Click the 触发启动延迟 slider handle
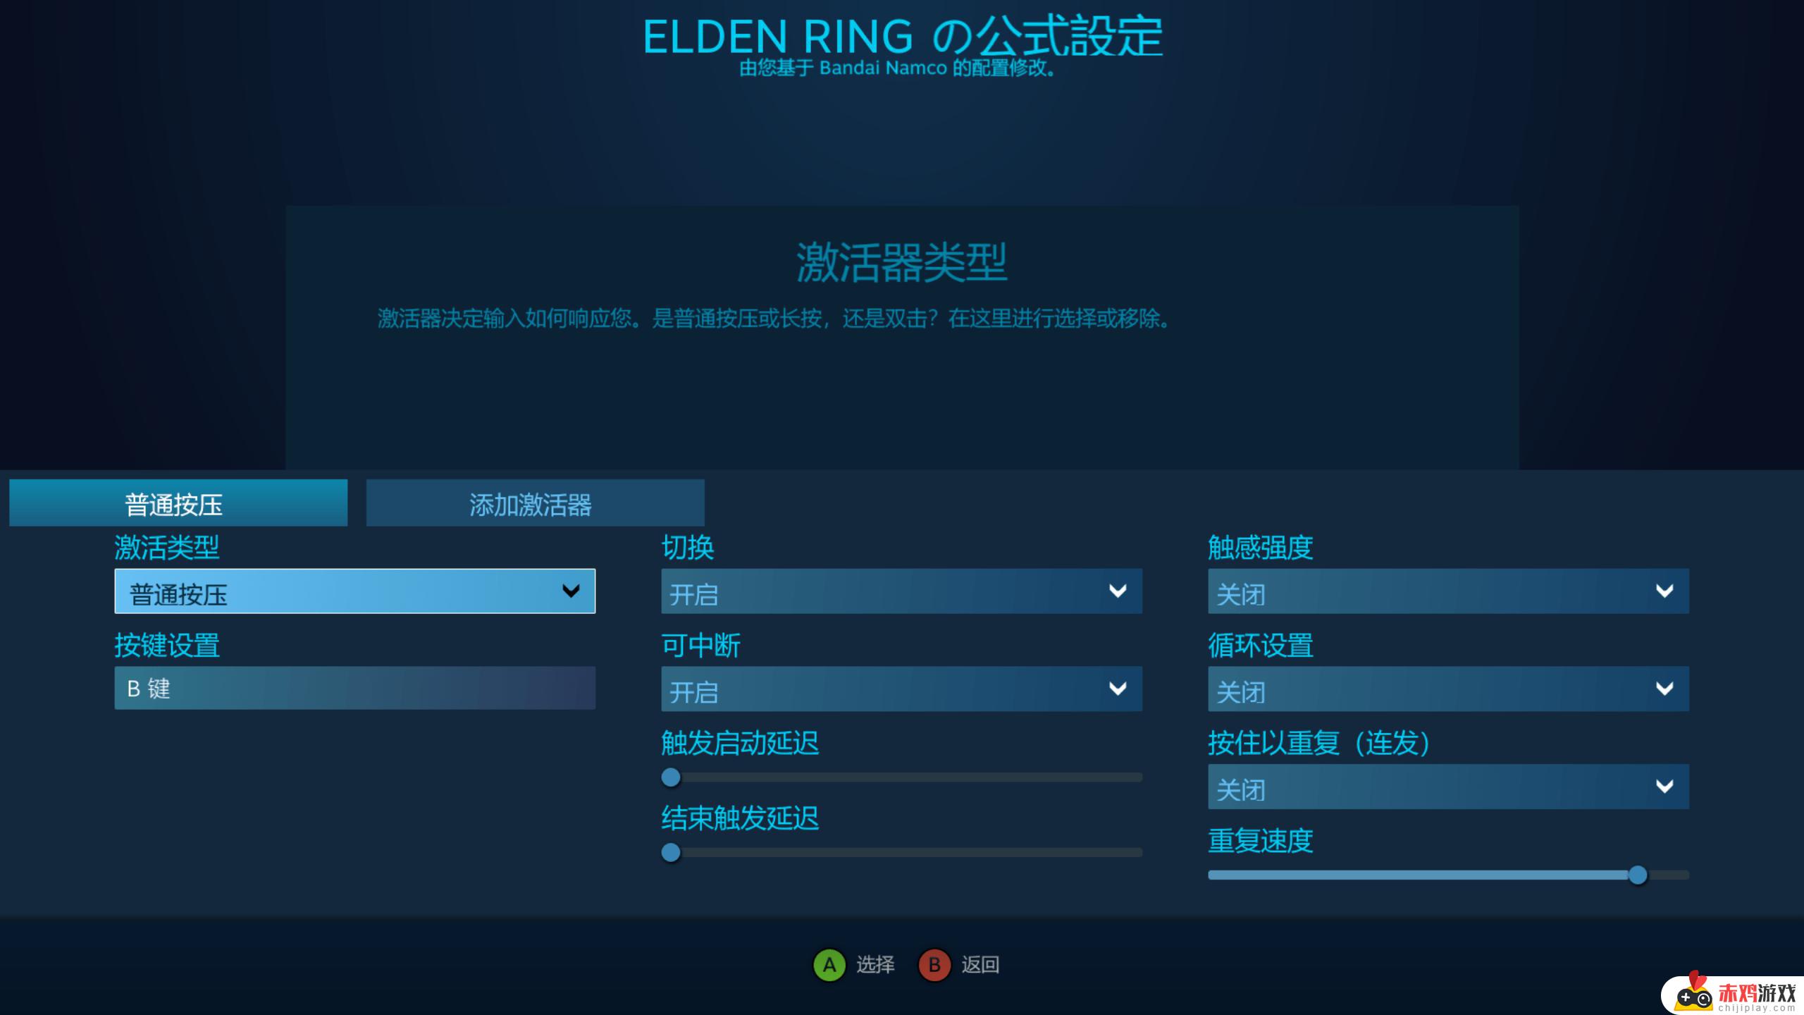Viewport: 1804px width, 1015px height. click(x=669, y=777)
